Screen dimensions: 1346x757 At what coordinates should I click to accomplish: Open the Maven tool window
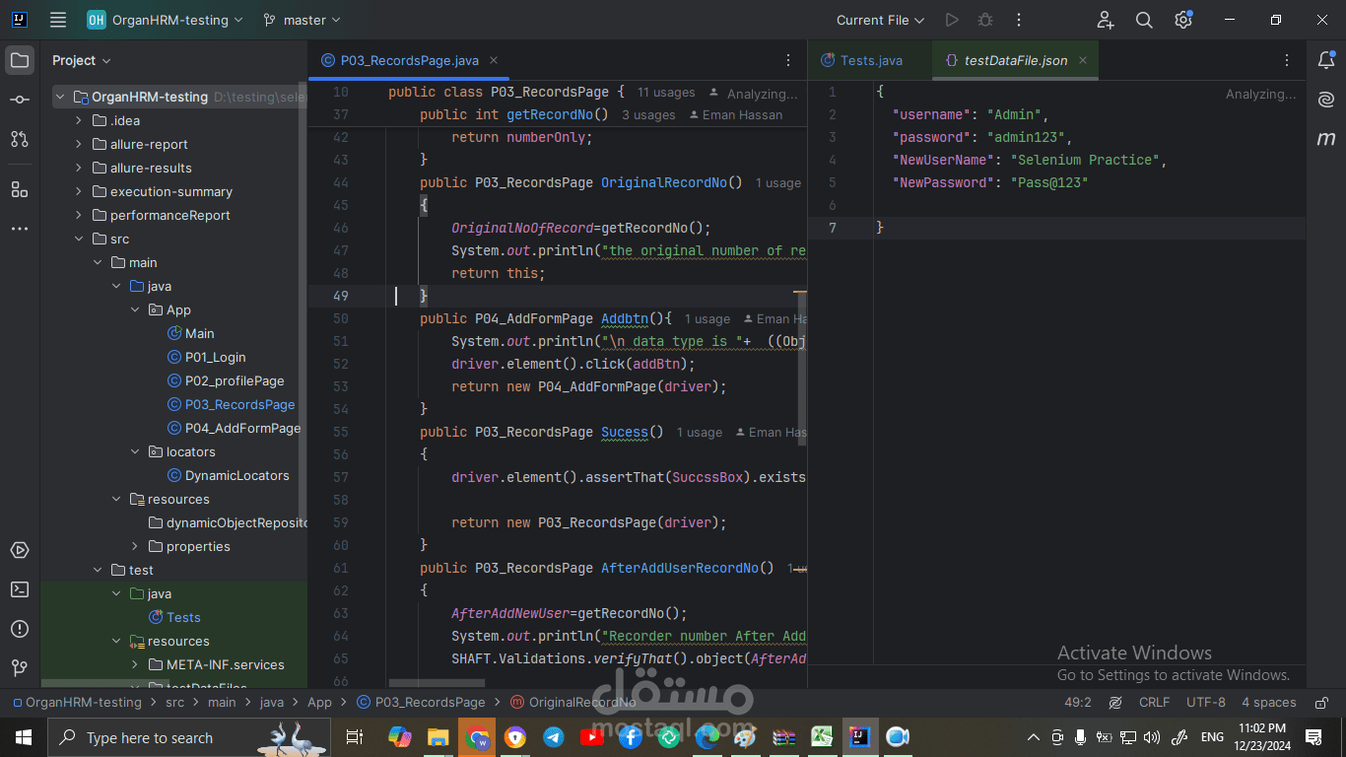click(1325, 140)
